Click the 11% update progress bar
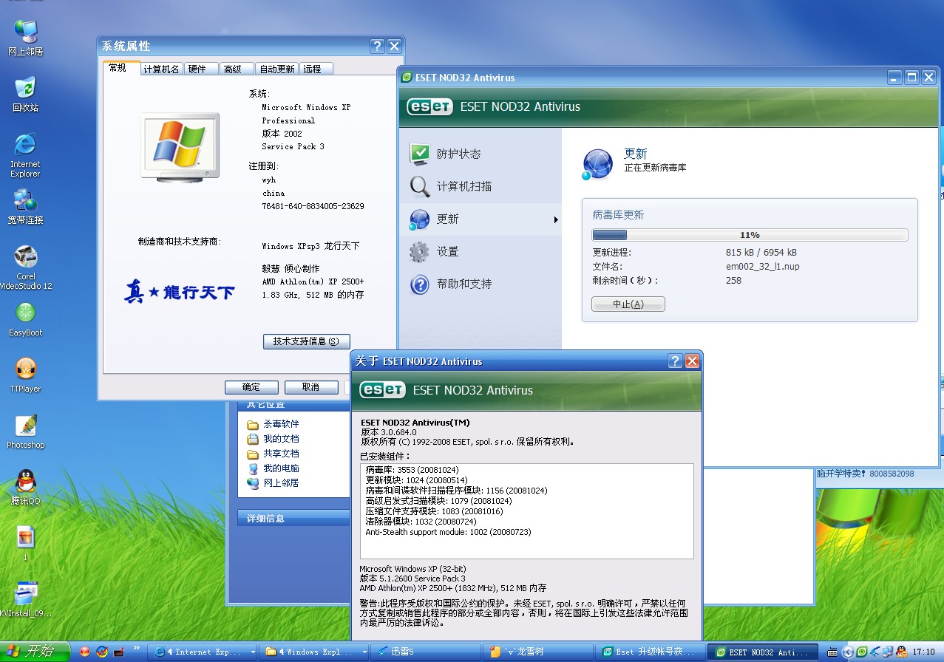944x662 pixels. [x=750, y=235]
